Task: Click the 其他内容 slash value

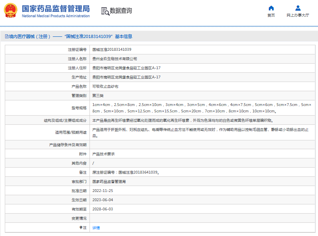Action: coord(93,163)
